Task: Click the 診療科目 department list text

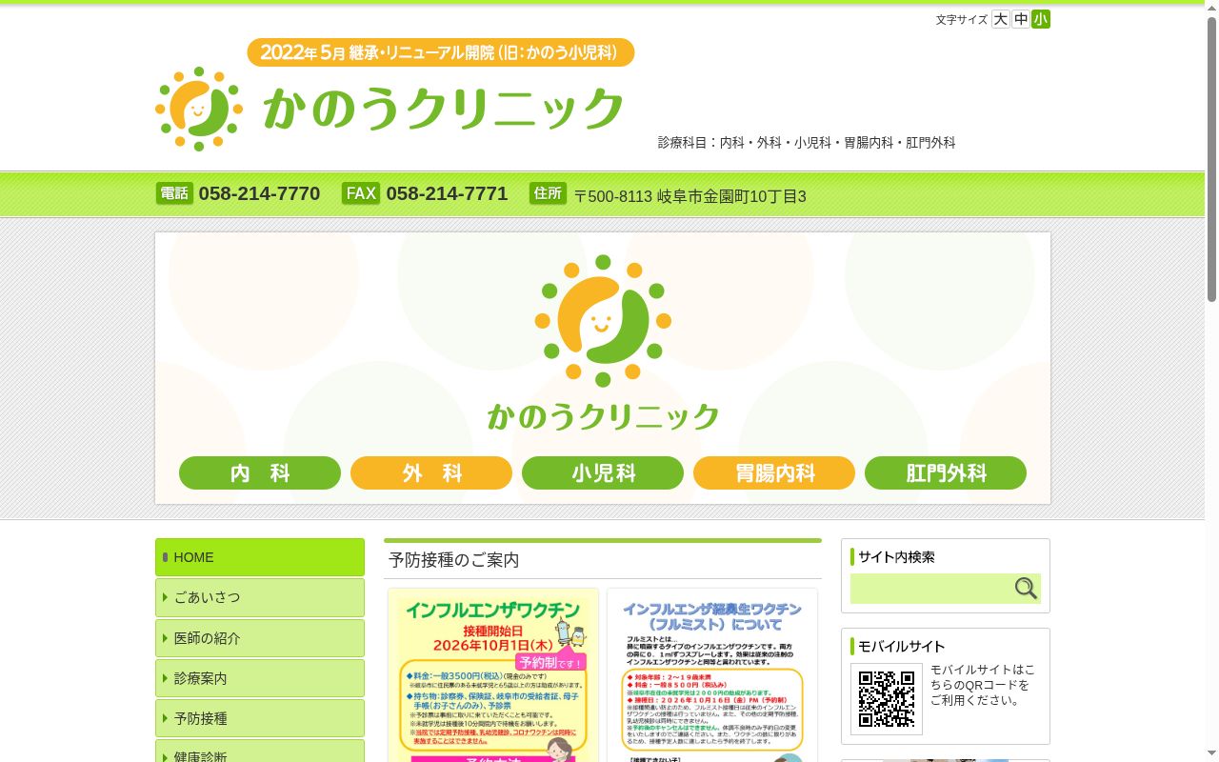Action: coord(807,142)
